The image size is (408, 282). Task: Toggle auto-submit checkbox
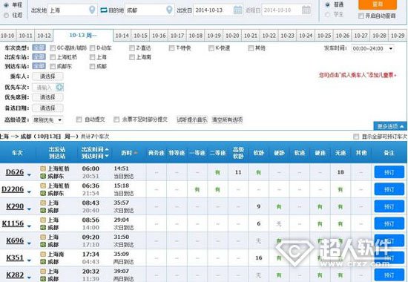pos(79,119)
